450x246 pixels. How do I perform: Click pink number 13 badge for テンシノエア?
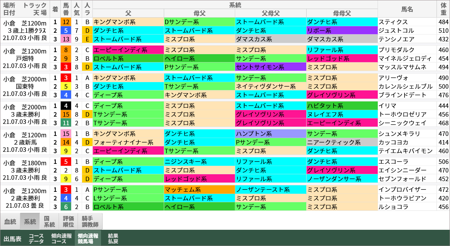point(66,39)
